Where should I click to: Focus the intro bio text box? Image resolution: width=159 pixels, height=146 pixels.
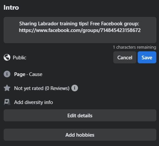click(x=80, y=30)
